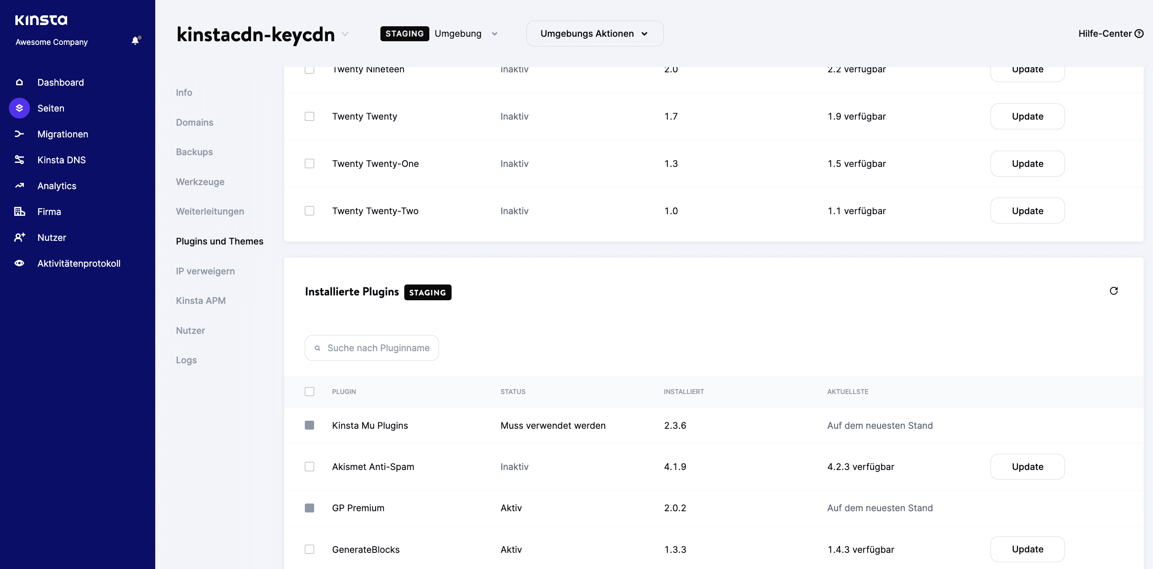Focus the Suche nach Pluginname field
This screenshot has width=1153, height=569.
point(372,348)
